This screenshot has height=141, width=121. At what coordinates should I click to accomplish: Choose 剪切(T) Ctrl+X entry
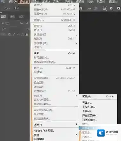[x=55, y=26]
